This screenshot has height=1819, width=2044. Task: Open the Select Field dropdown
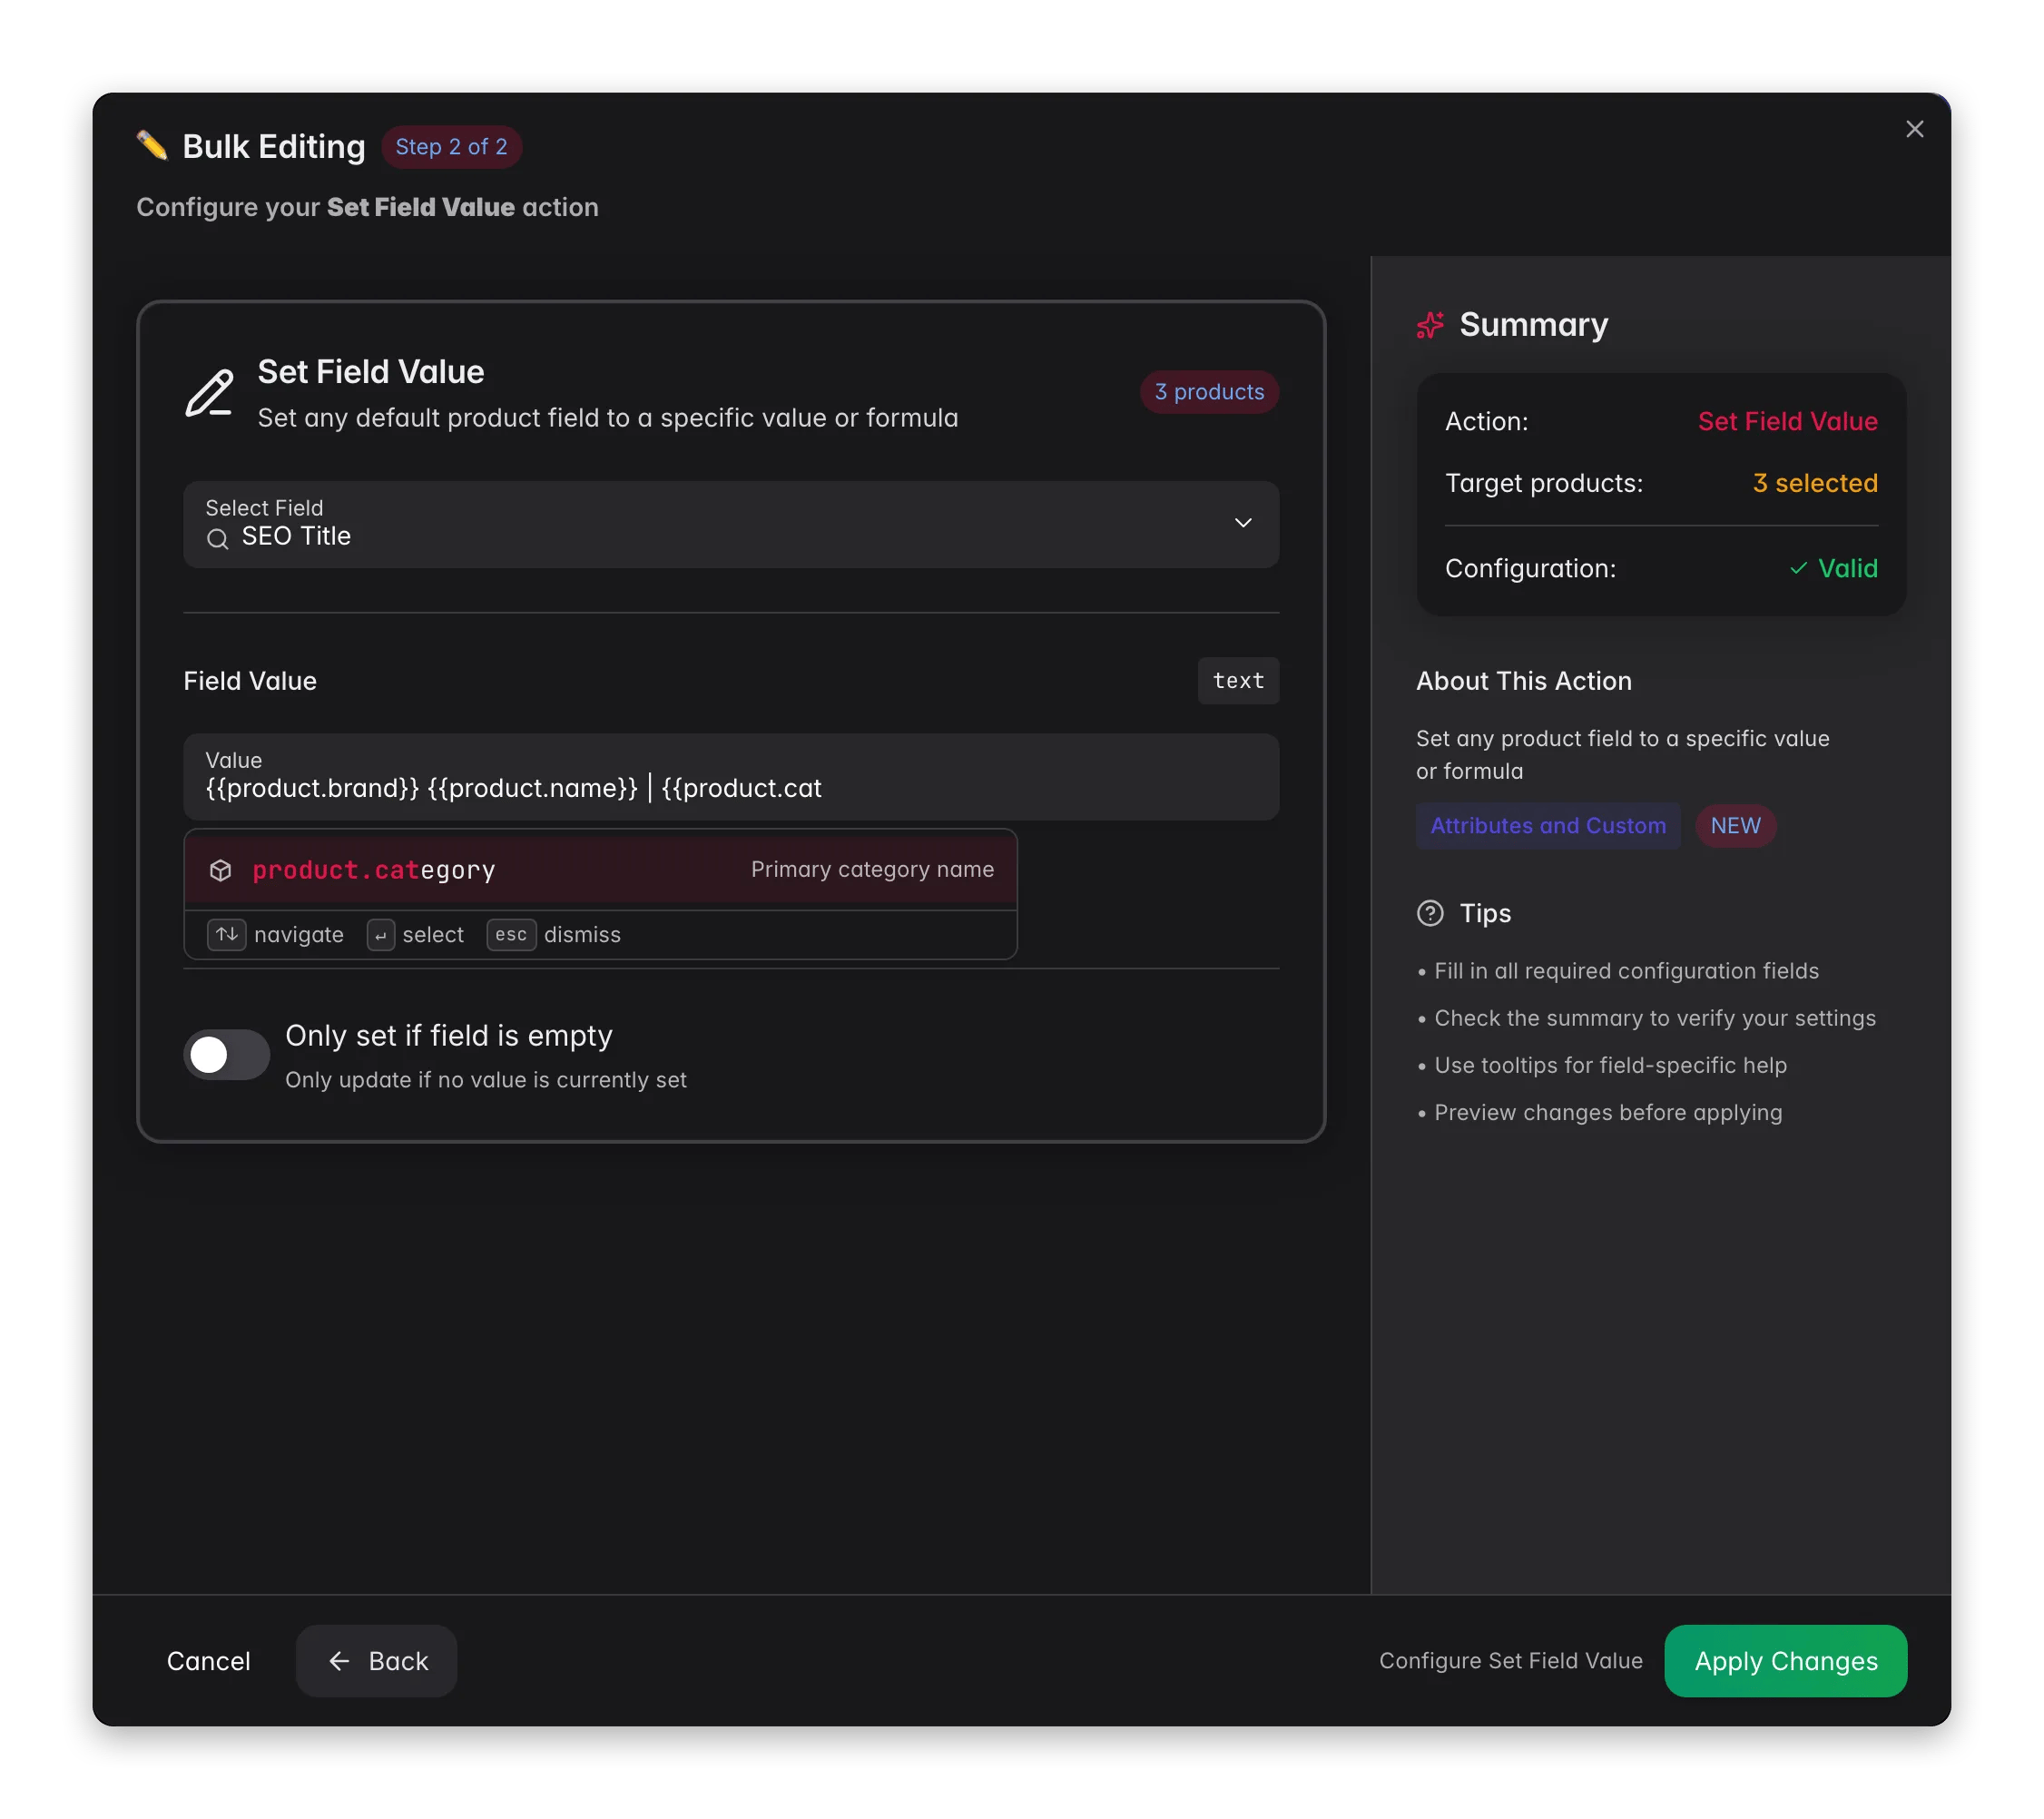(x=731, y=524)
